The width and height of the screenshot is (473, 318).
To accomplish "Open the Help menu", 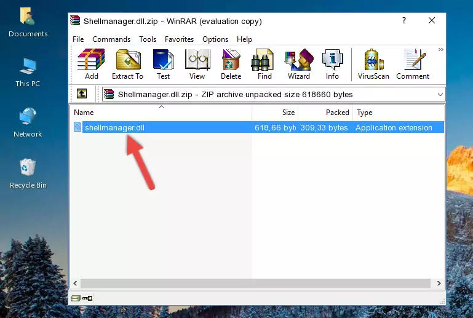I will (244, 39).
